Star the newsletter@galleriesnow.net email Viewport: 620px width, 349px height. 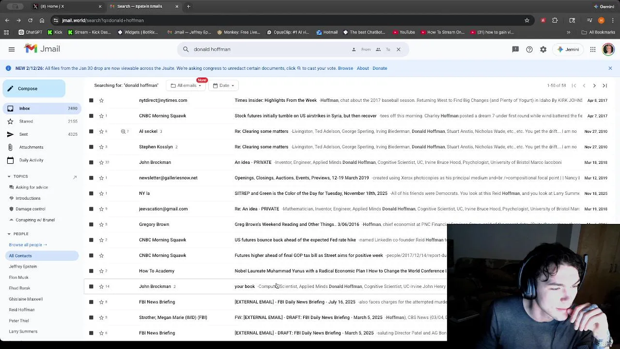click(x=101, y=178)
